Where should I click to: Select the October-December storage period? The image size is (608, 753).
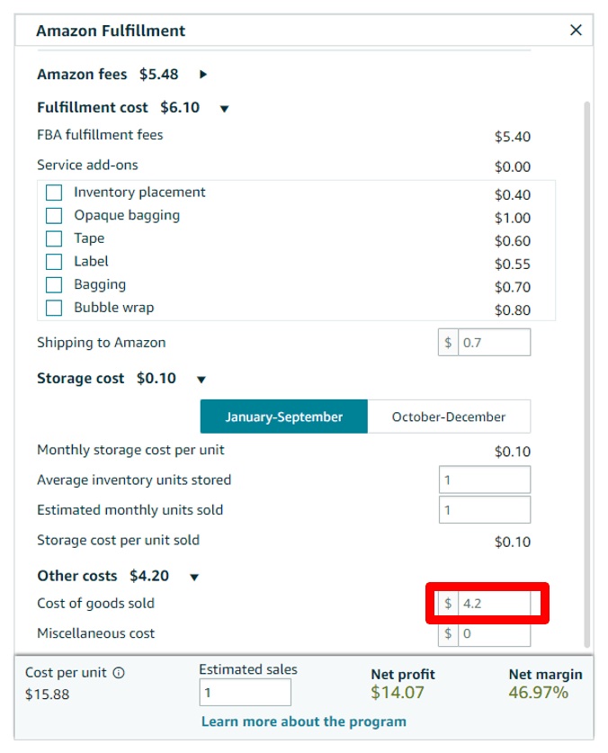pos(448,417)
